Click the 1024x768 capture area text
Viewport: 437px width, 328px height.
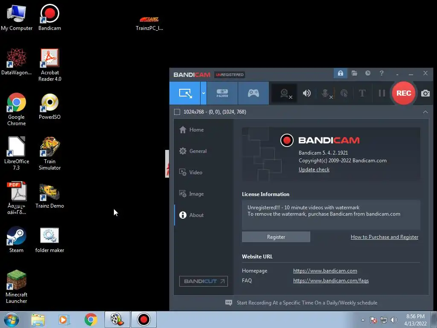coord(215,112)
